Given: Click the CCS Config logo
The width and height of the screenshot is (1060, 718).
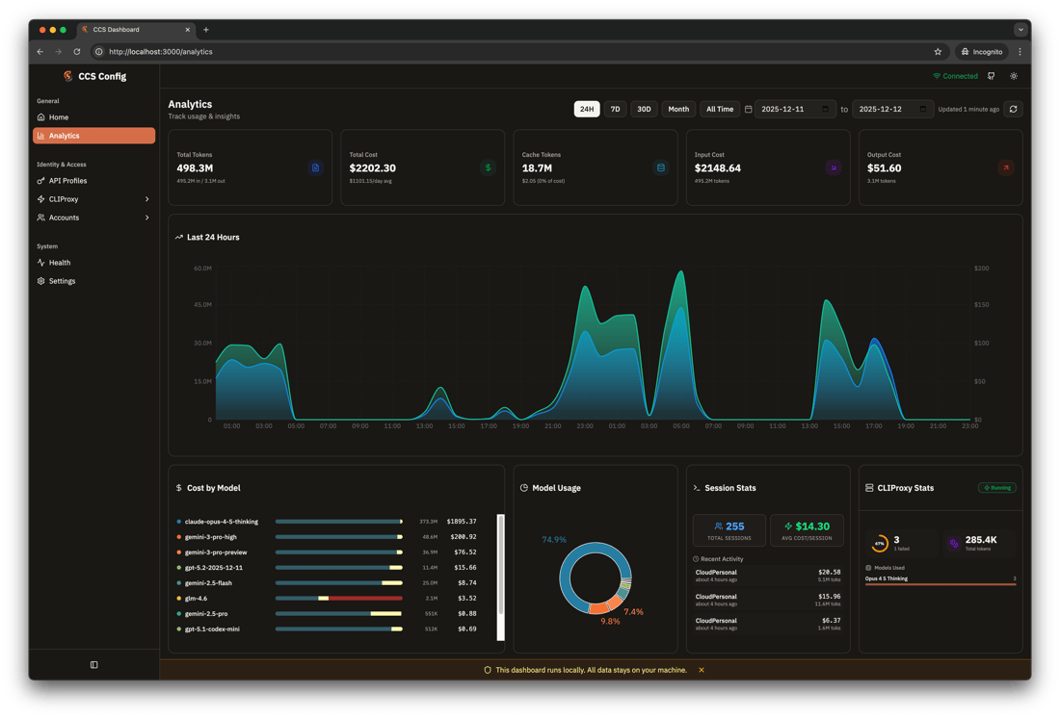Looking at the screenshot, I should point(95,76).
